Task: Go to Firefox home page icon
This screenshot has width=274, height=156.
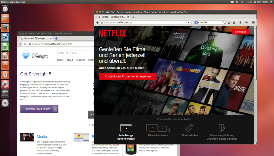Action: [x=246, y=23]
